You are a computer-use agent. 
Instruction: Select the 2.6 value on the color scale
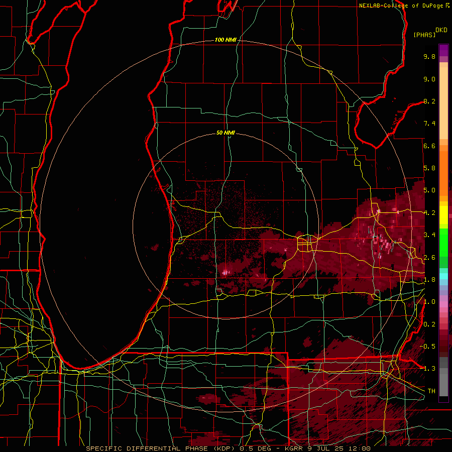click(429, 258)
